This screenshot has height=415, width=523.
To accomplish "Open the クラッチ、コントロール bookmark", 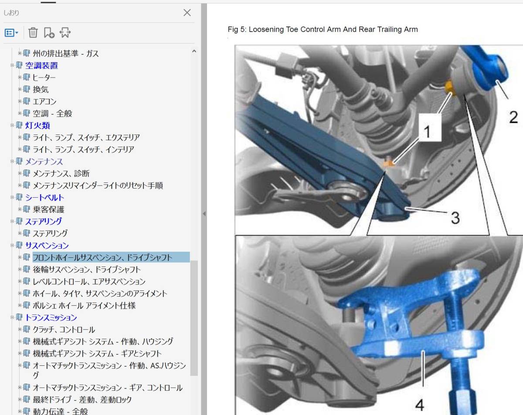I will pos(64,330).
